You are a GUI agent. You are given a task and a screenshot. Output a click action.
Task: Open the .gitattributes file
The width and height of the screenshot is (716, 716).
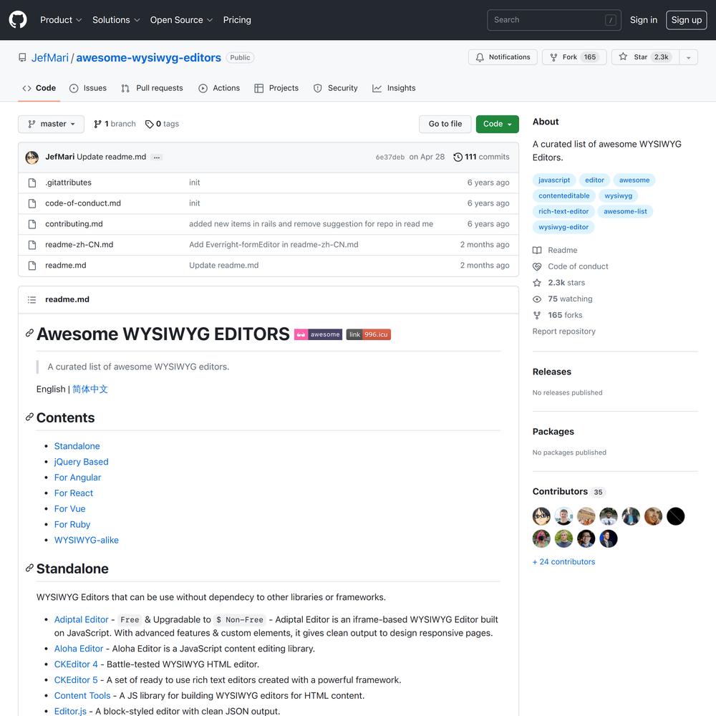coord(68,183)
